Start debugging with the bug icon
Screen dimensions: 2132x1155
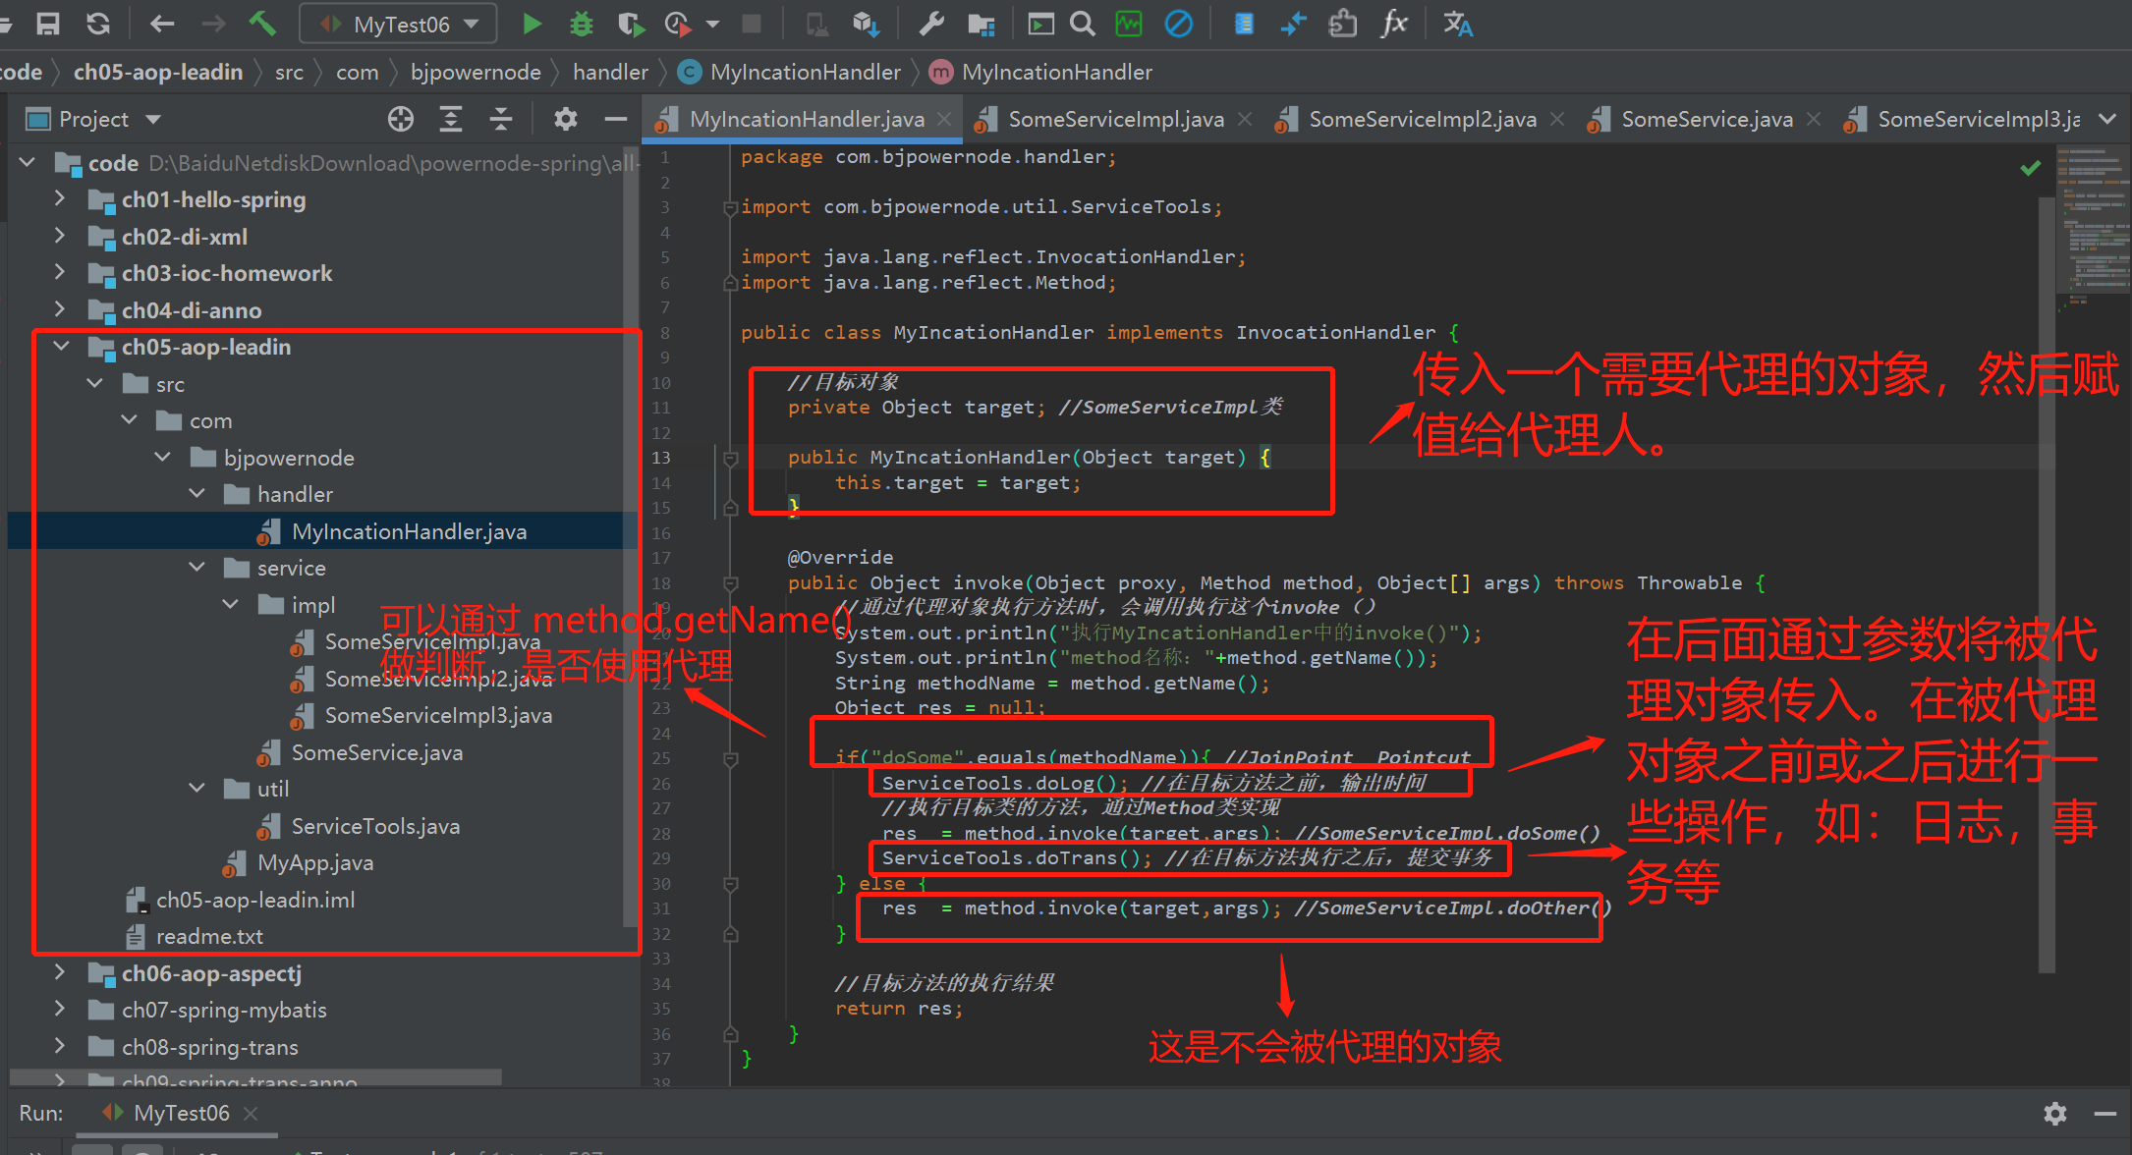(581, 24)
